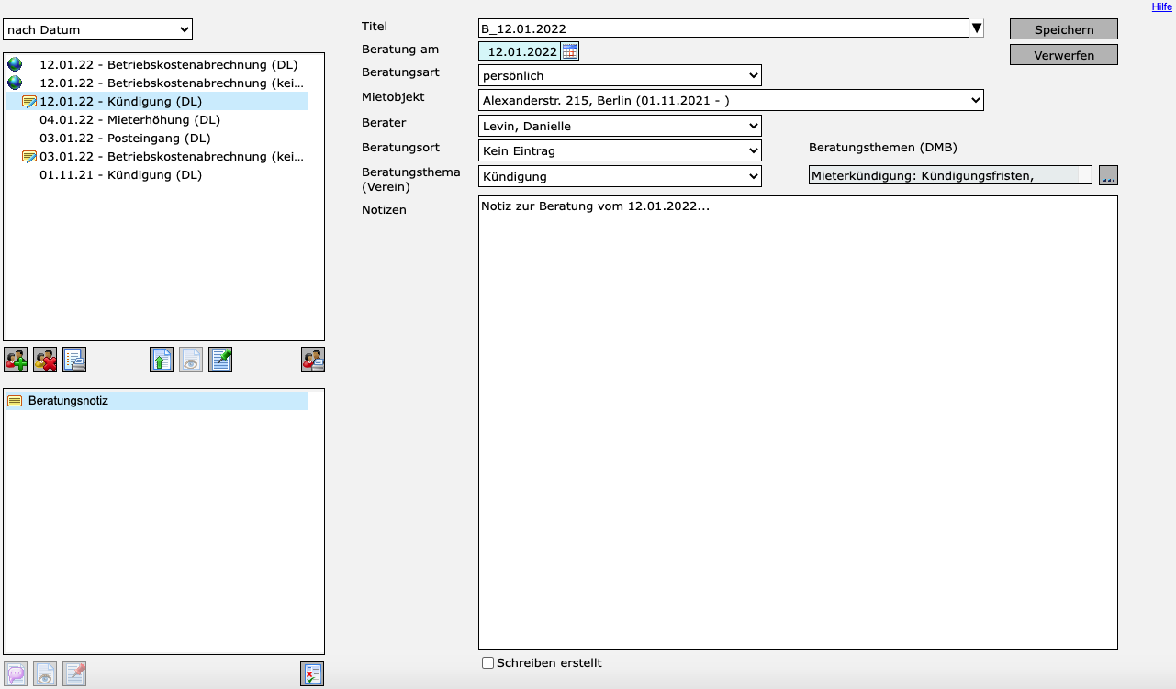Click into the Titel field B_12.01.2022
1176x689 pixels.
point(723,28)
